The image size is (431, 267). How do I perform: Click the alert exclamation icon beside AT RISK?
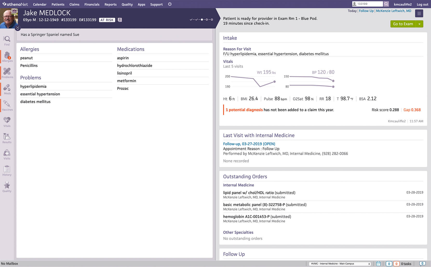point(120,20)
